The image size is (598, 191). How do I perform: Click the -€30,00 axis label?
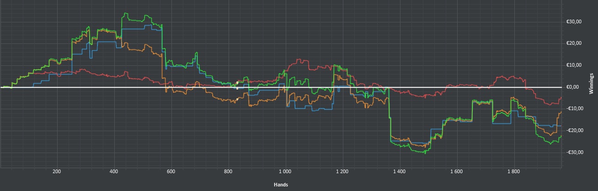point(574,153)
